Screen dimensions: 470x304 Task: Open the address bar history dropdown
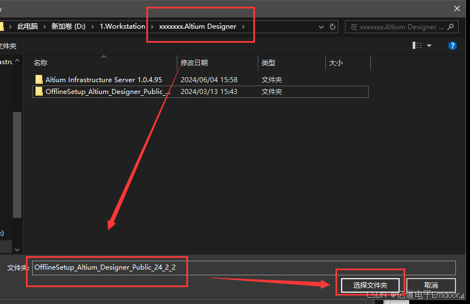click(x=321, y=27)
